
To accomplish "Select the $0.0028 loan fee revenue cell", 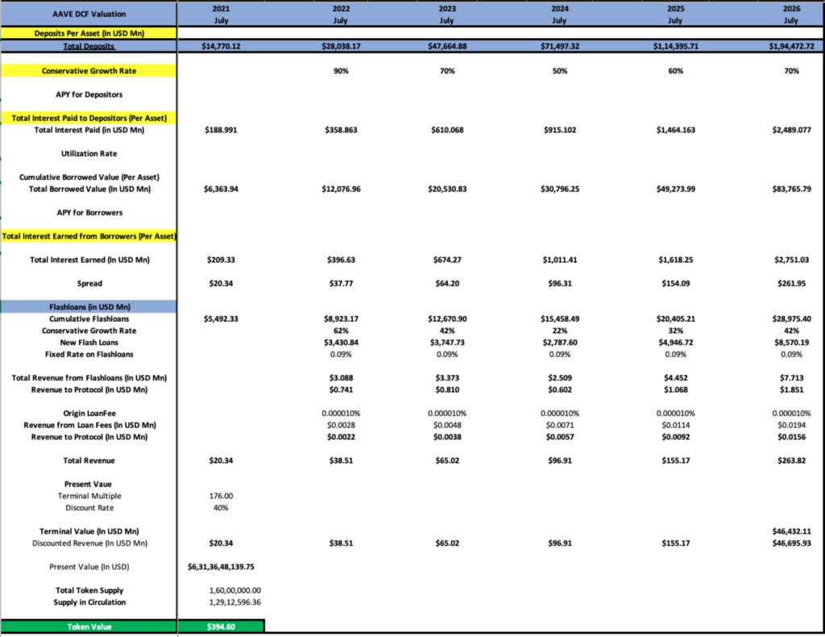I will click(341, 426).
